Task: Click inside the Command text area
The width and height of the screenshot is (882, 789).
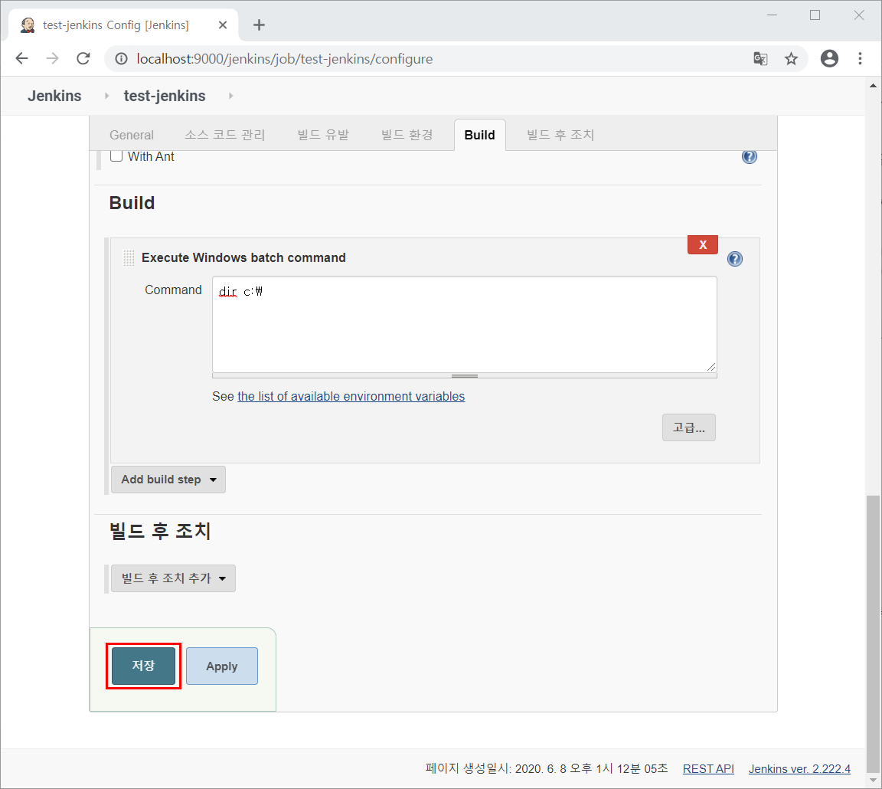Action: point(465,324)
